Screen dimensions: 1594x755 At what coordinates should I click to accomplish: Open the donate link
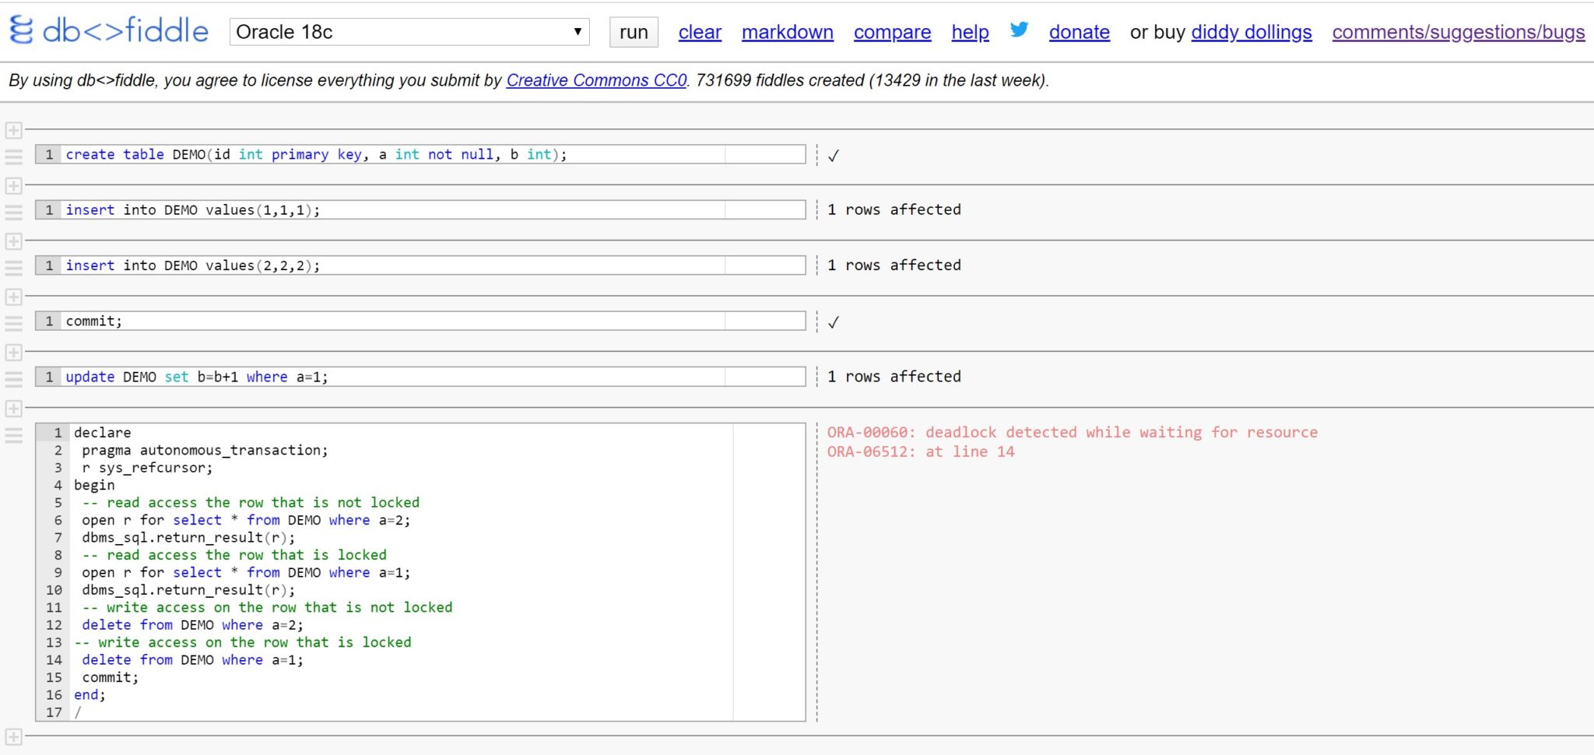coord(1080,32)
